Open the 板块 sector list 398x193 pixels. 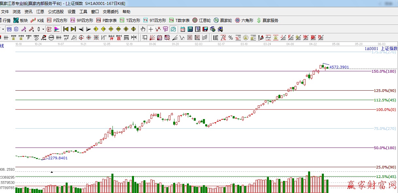pyautogui.click(x=20, y=20)
